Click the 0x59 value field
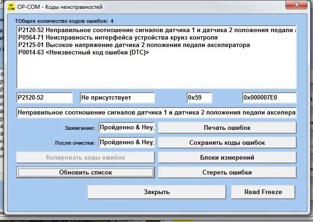This screenshot has height=222, width=313. [200, 98]
